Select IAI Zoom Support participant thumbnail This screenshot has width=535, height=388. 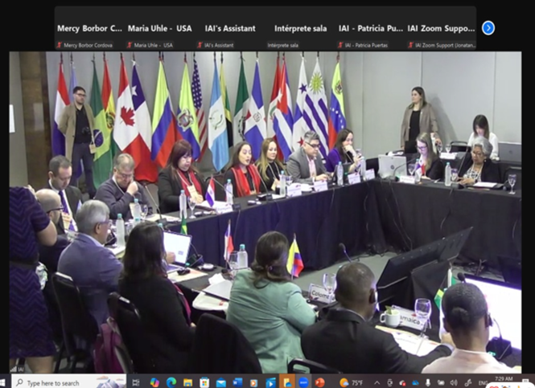point(441,28)
